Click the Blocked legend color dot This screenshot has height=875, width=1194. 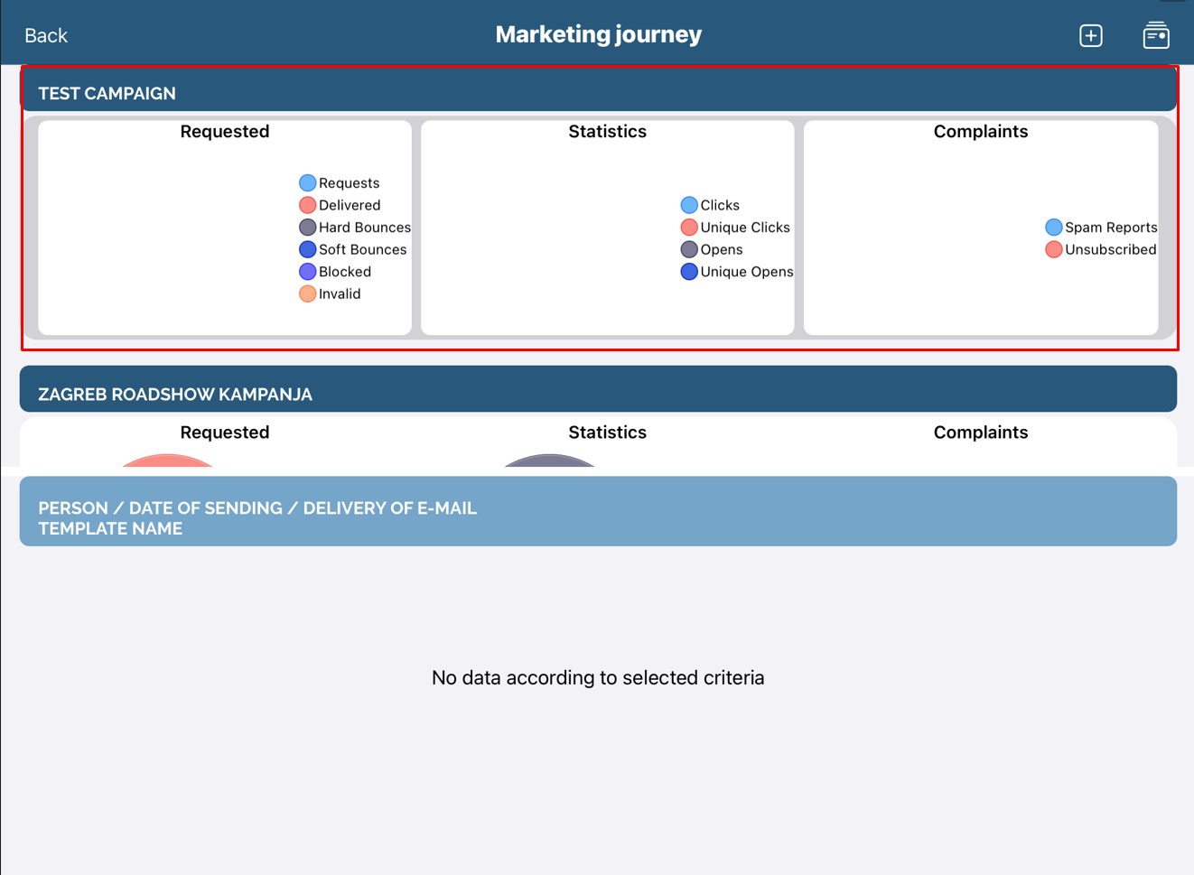pyautogui.click(x=307, y=272)
